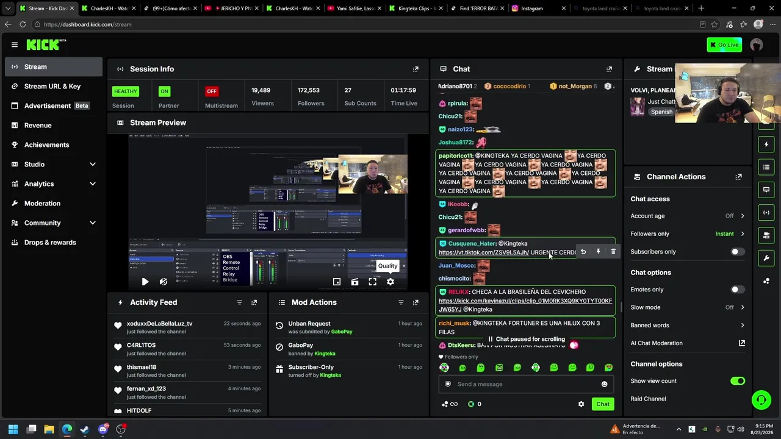
Task: Click the chat bubble widget in right rail
Action: 766,190
